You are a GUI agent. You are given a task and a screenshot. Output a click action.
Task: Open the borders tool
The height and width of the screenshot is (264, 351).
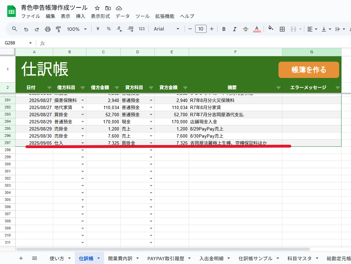pyautogui.click(x=282, y=29)
